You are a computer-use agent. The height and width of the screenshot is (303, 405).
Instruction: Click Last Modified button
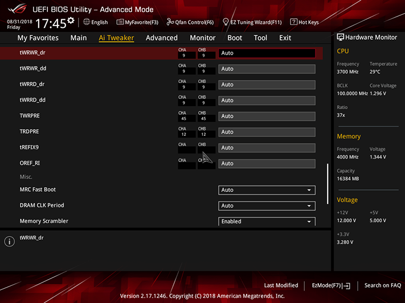point(281,285)
